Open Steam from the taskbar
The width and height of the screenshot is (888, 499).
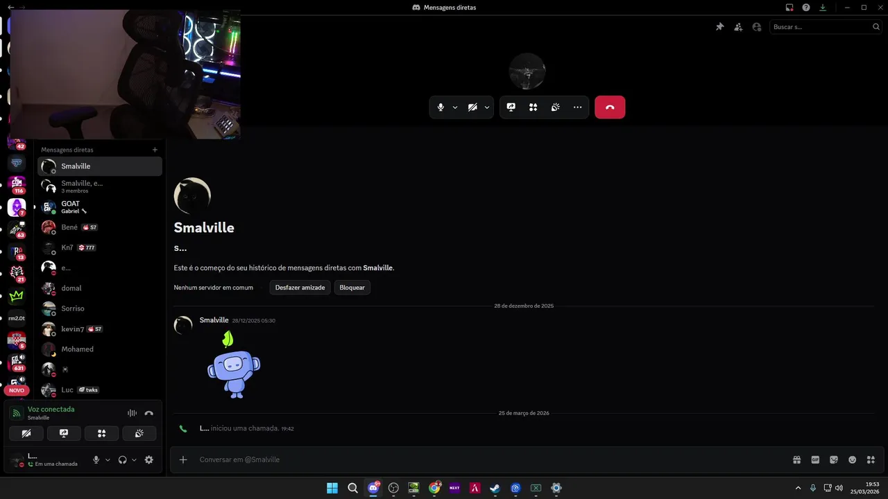495,488
